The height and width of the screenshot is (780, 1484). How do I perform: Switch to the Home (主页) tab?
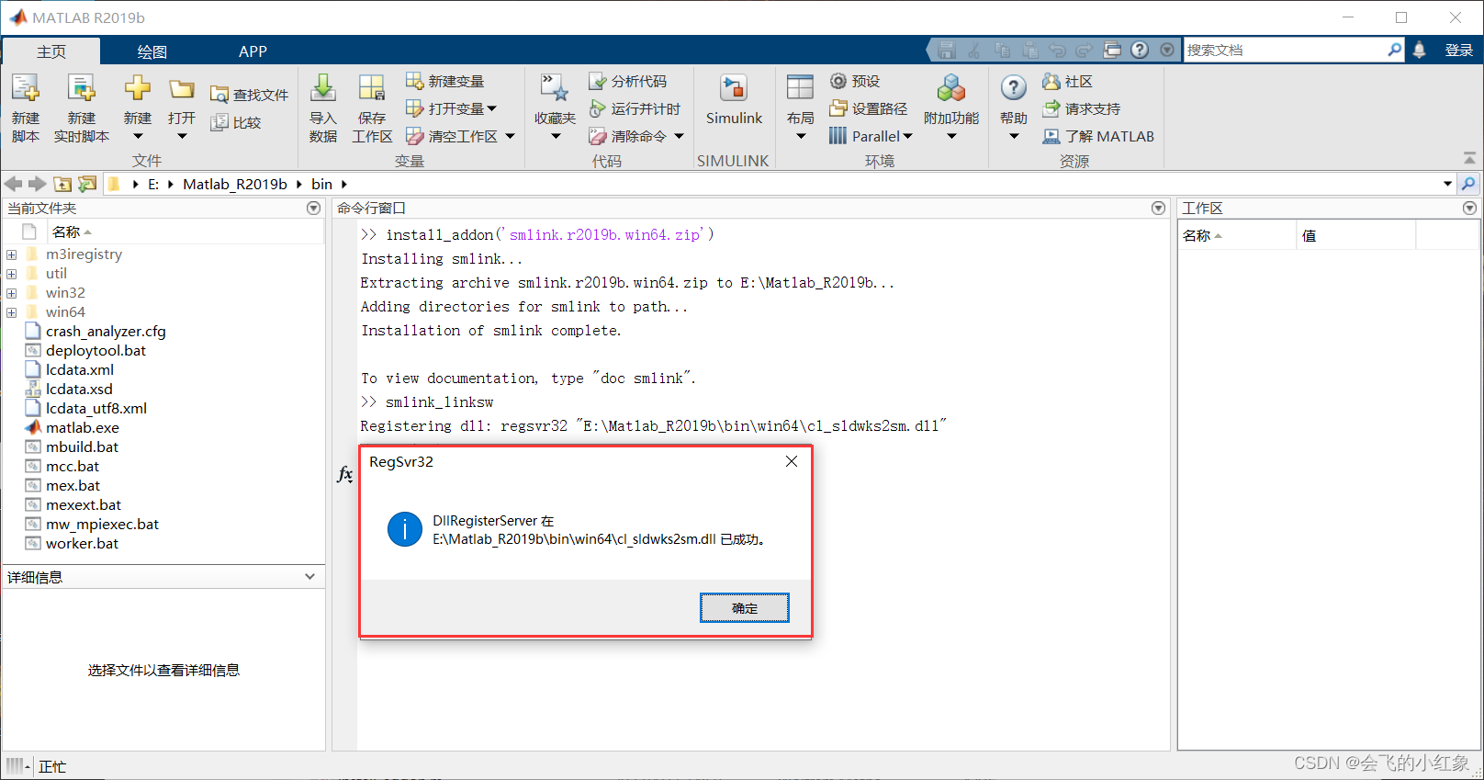51,51
